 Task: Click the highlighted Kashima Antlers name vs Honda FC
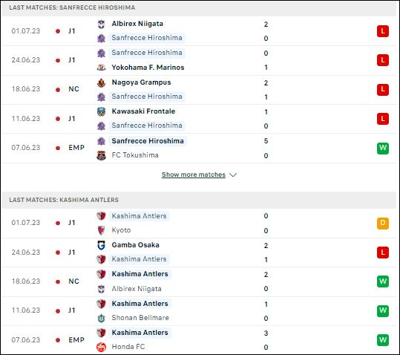140,333
